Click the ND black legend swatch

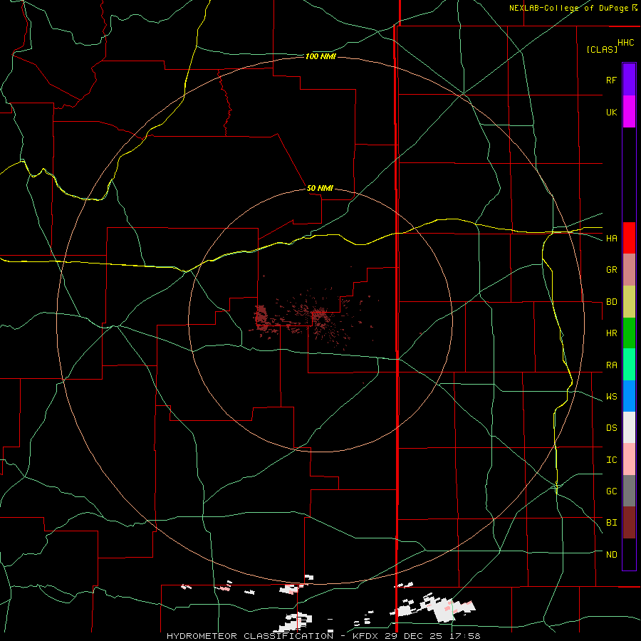[629, 554]
